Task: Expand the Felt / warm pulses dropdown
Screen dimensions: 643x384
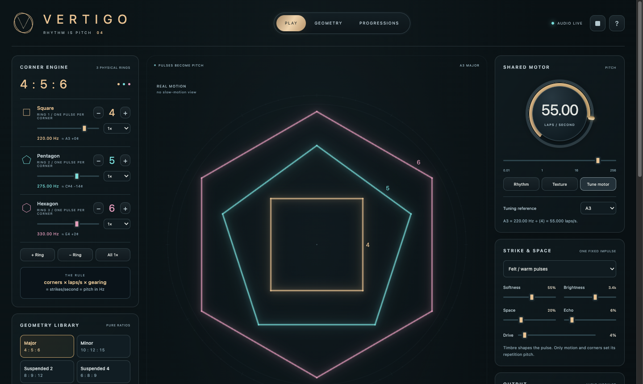Action: click(x=559, y=269)
